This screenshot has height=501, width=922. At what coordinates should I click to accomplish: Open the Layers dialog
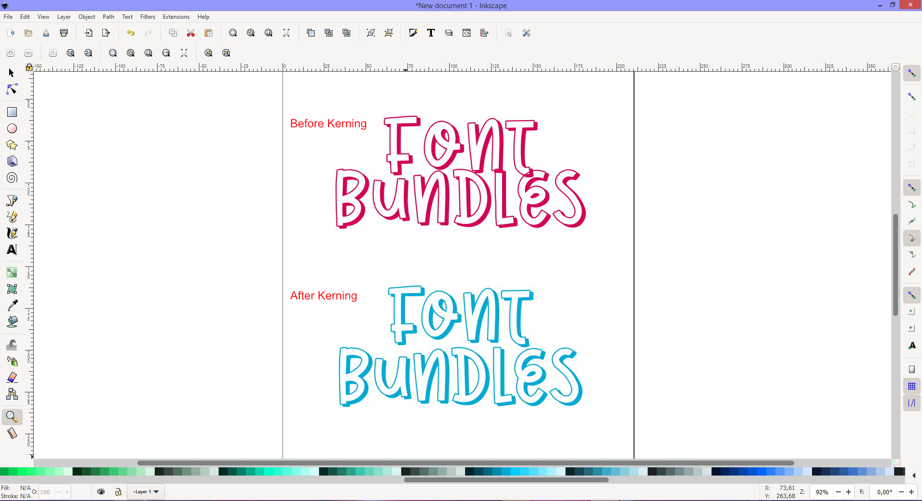tap(449, 33)
